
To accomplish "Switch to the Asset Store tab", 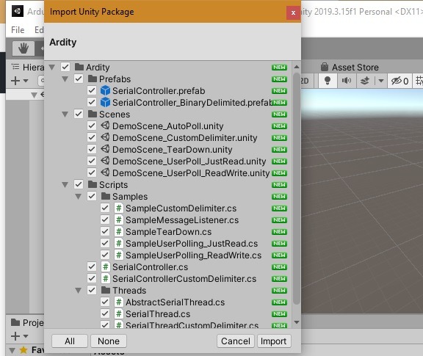I will (x=350, y=67).
